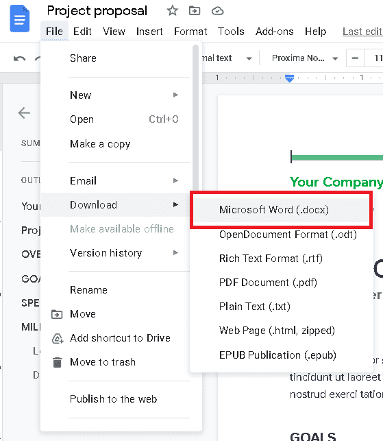
Task: Open the Format menu
Action: click(190, 32)
